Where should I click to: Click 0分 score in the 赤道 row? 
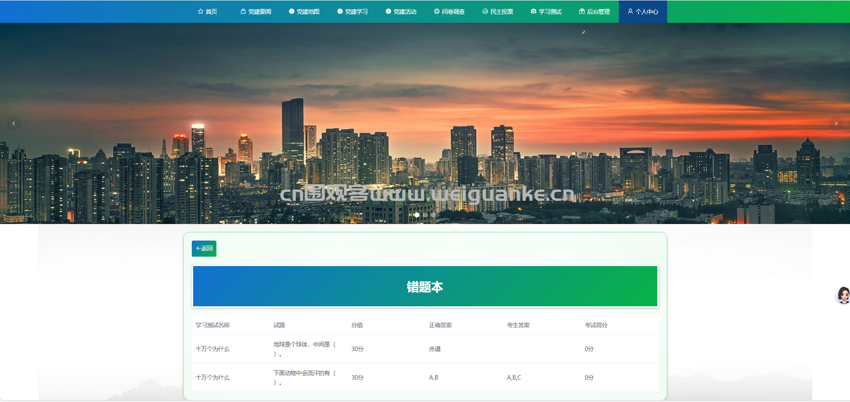point(589,349)
